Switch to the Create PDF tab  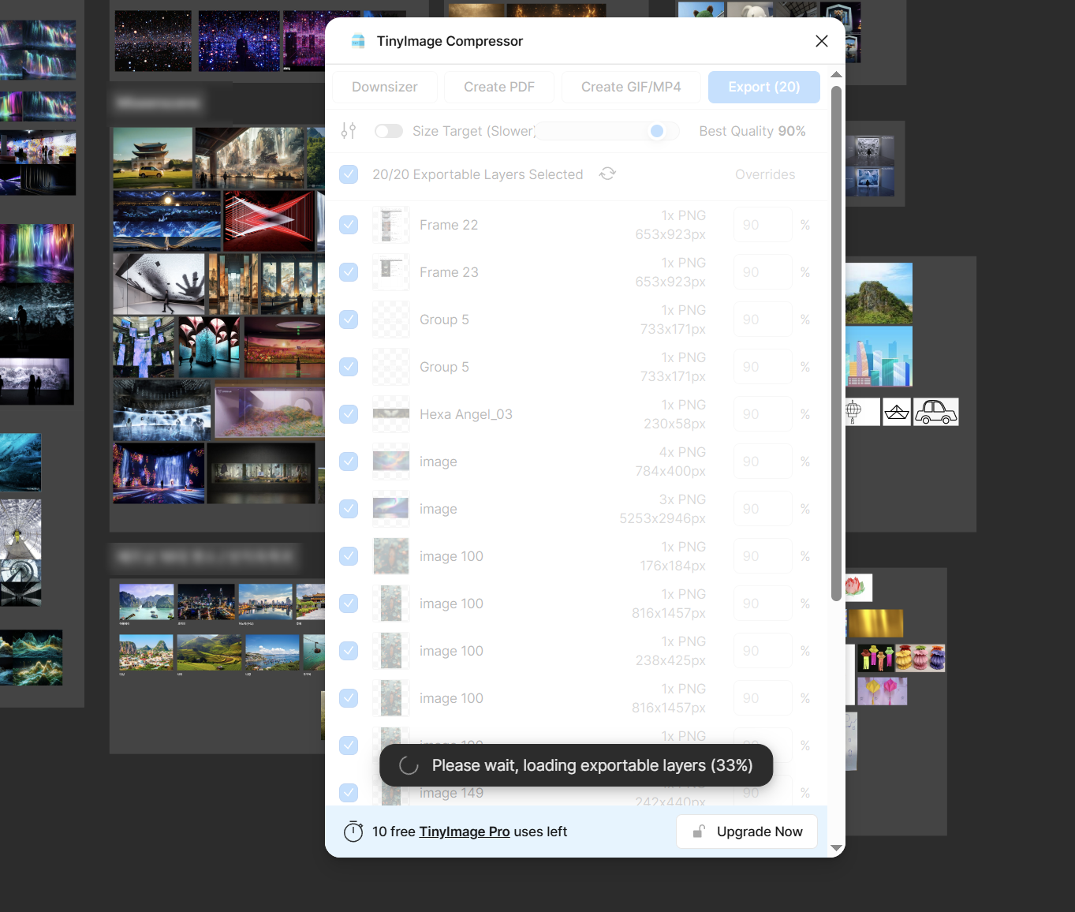click(499, 87)
